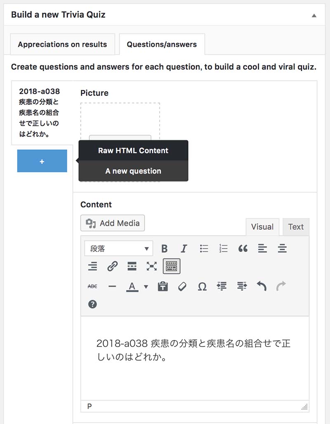Insert a bulleted list
The width and height of the screenshot is (330, 424).
pyautogui.click(x=204, y=249)
